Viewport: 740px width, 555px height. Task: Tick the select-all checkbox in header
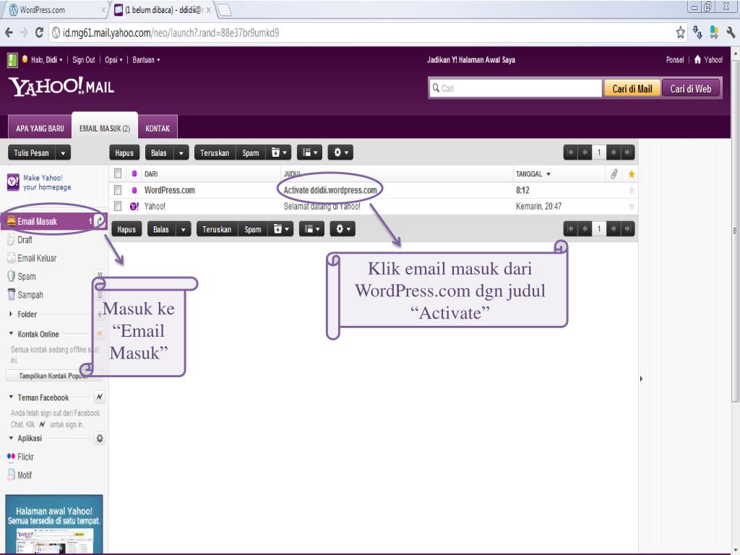[x=118, y=173]
